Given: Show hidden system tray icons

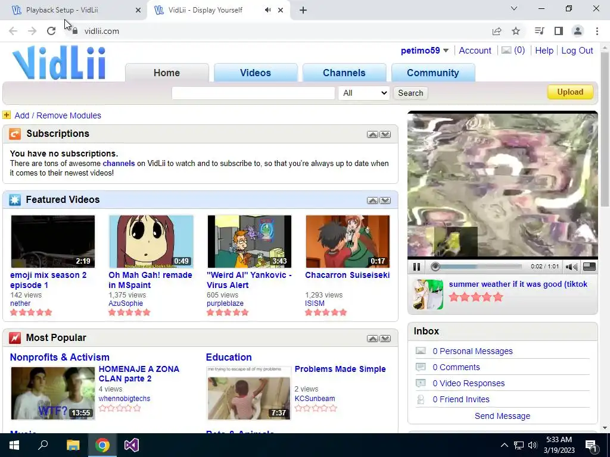Looking at the screenshot, I should pos(504,445).
